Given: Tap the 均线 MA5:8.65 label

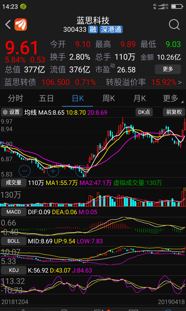Looking at the screenshot, I should pos(44,112).
